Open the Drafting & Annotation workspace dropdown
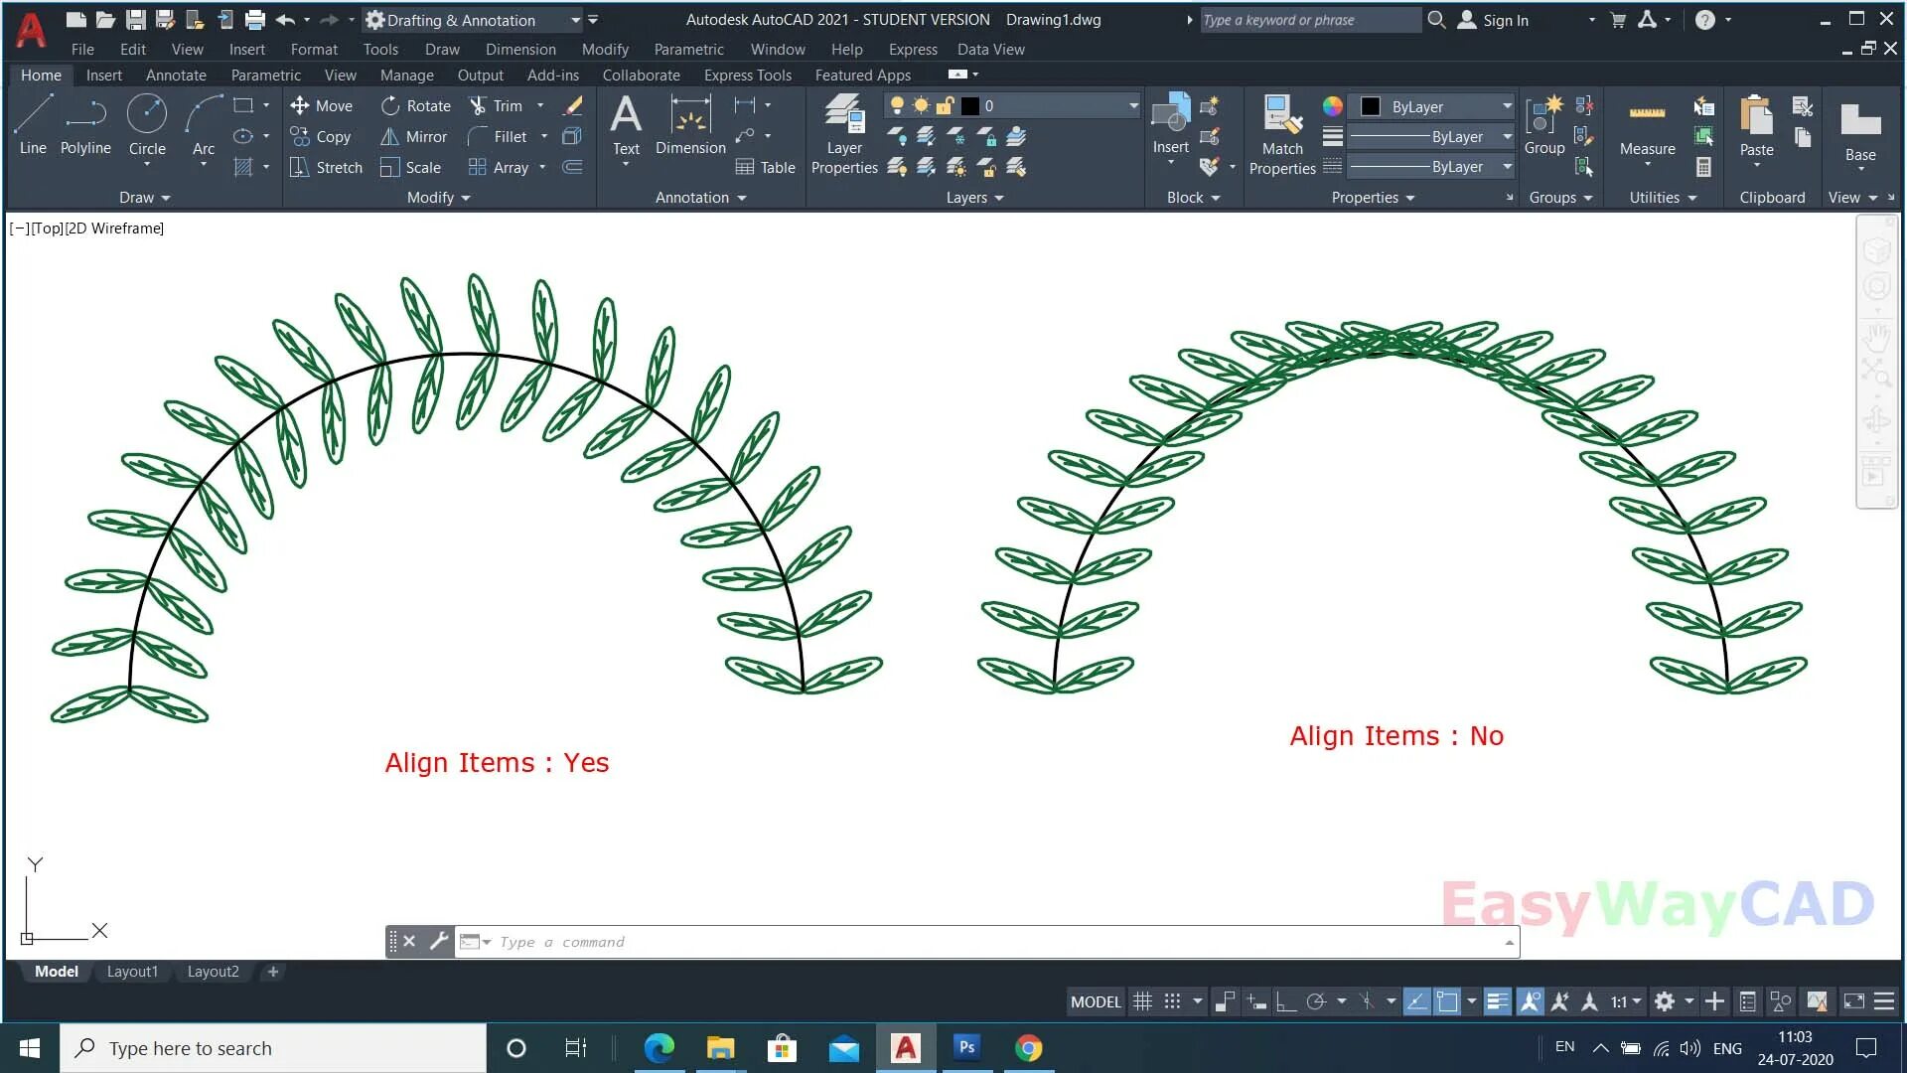 (x=575, y=20)
